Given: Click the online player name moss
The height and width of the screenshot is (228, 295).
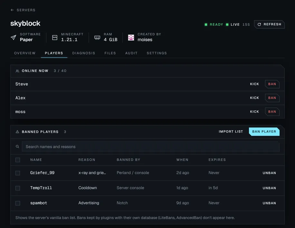Looking at the screenshot, I should tap(20, 112).
